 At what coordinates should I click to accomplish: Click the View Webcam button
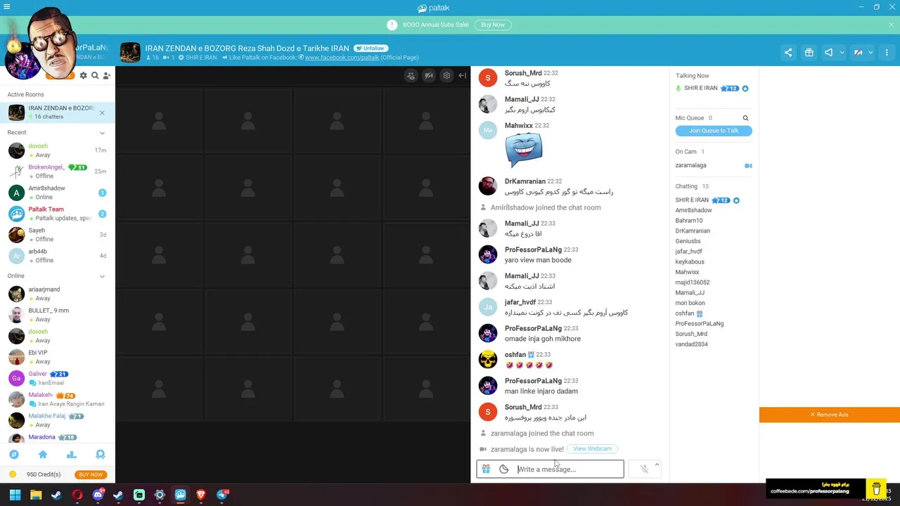click(592, 448)
